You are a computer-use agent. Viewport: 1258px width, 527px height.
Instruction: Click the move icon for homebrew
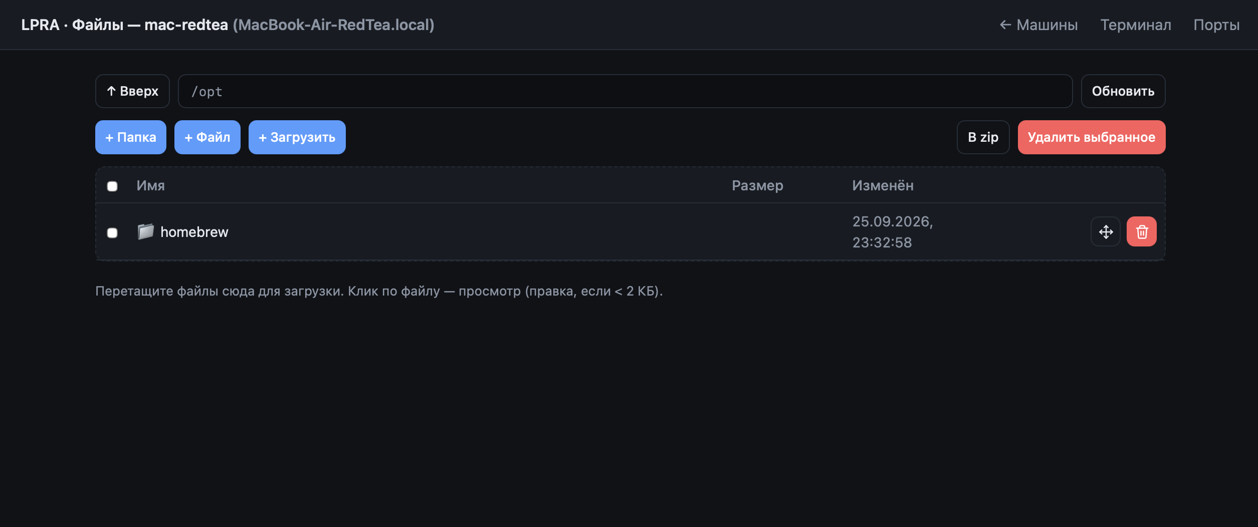point(1106,231)
